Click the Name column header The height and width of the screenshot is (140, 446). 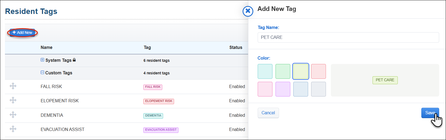47,47
